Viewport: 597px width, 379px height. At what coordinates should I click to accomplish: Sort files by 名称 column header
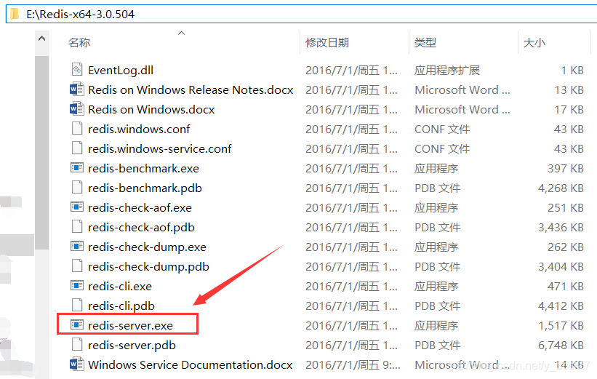(79, 42)
